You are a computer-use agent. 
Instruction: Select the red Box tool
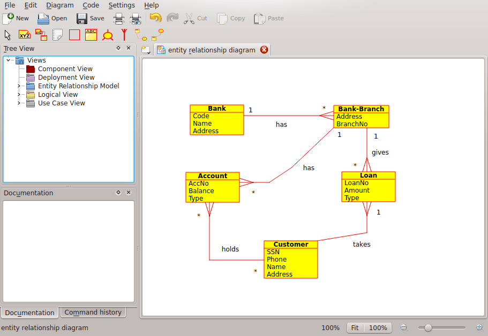pyautogui.click(x=74, y=35)
